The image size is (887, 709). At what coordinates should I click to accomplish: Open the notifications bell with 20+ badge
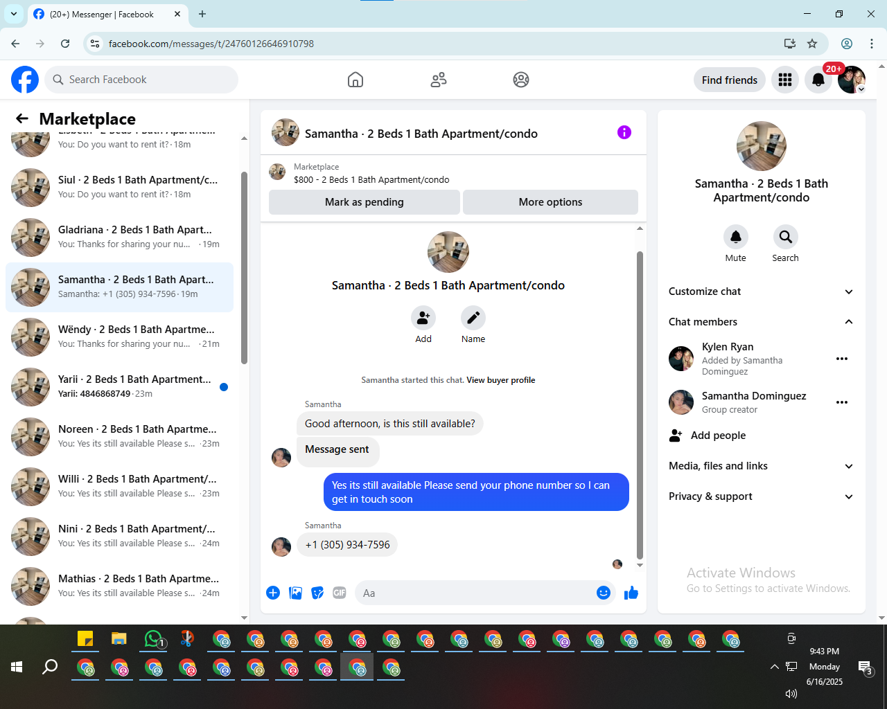[818, 80]
